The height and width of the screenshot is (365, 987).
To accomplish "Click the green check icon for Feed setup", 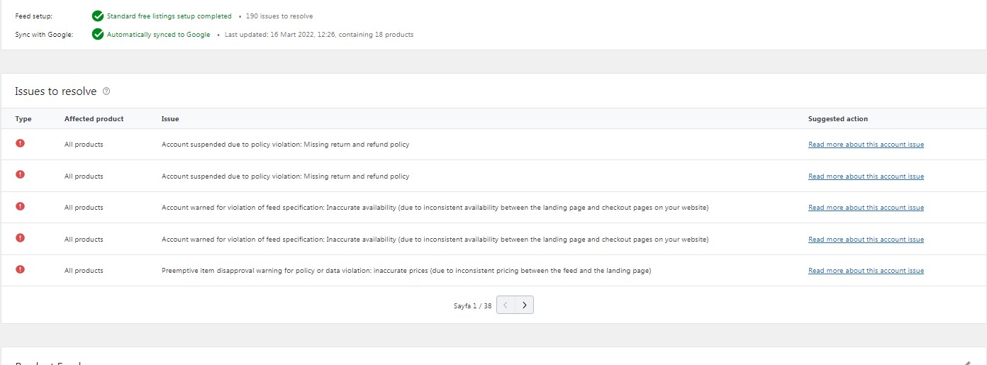I will (98, 16).
